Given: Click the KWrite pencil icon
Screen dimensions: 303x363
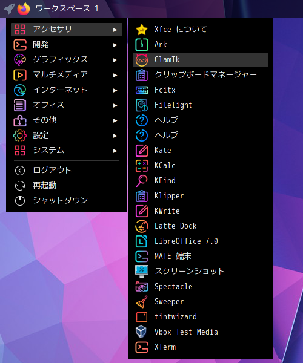Looking at the screenshot, I should pos(142,211).
